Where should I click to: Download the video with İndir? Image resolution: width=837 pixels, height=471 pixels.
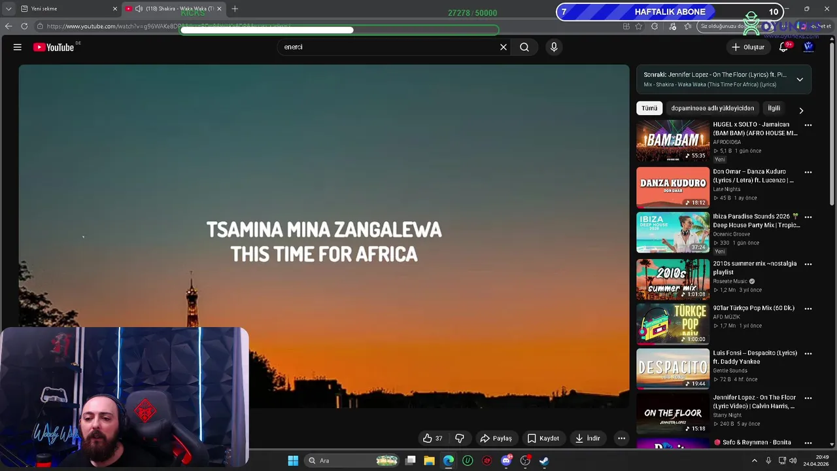click(x=587, y=438)
